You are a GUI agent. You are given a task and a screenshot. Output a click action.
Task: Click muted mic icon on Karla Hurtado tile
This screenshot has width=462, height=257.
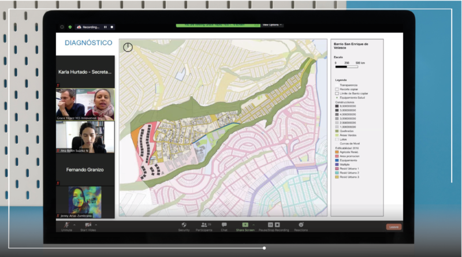click(58, 85)
